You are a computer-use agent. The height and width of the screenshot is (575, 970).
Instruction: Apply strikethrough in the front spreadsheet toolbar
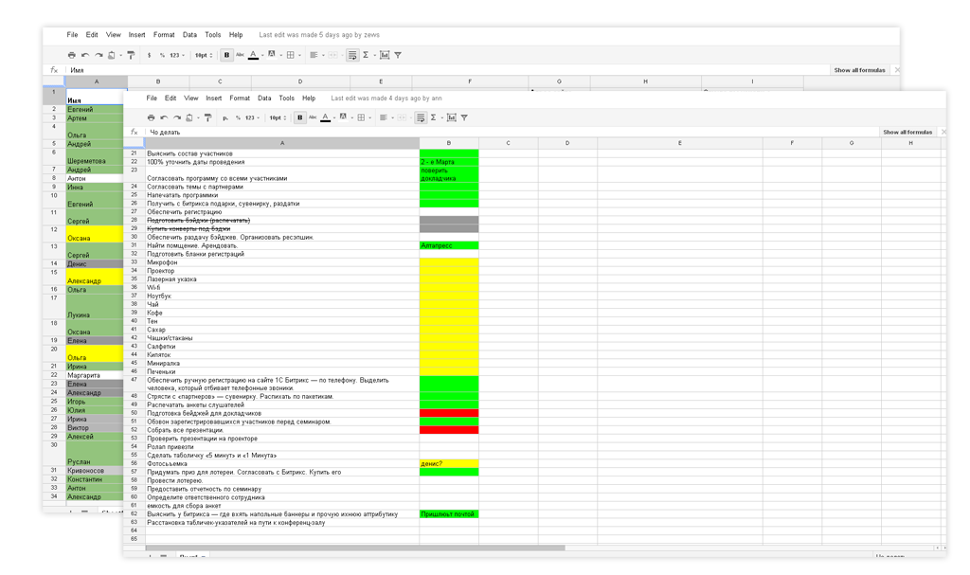pos(313,117)
